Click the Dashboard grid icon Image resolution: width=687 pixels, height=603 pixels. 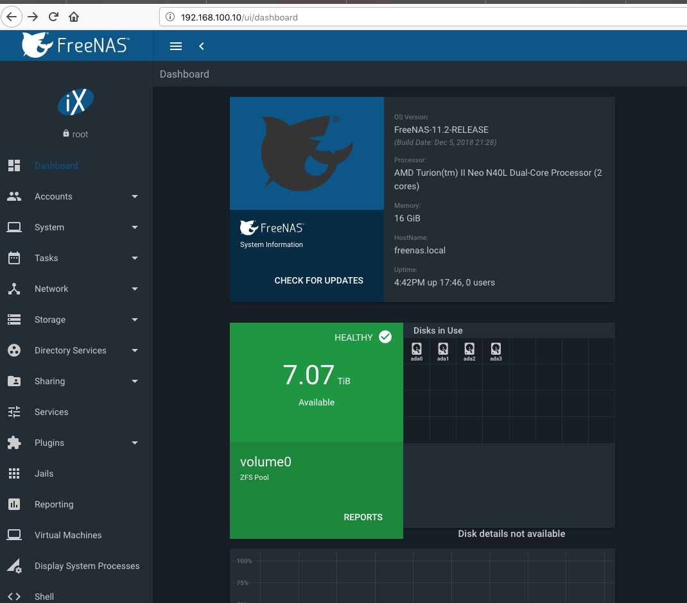[14, 166]
